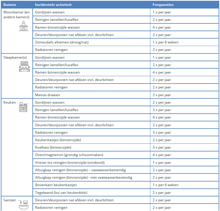
Task: Select the Incidentele activiteit column header
Action: (x=53, y=5)
